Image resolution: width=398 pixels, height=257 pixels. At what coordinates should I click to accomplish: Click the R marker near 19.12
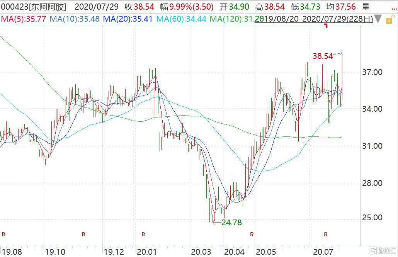[83, 234]
